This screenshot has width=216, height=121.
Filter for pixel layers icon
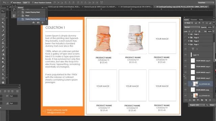pos(196,23)
